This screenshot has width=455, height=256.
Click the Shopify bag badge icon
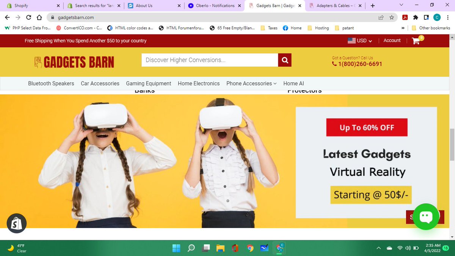coord(17,223)
